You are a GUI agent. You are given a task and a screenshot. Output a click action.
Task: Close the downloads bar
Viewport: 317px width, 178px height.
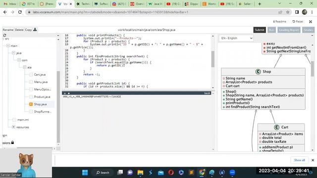[313, 160]
